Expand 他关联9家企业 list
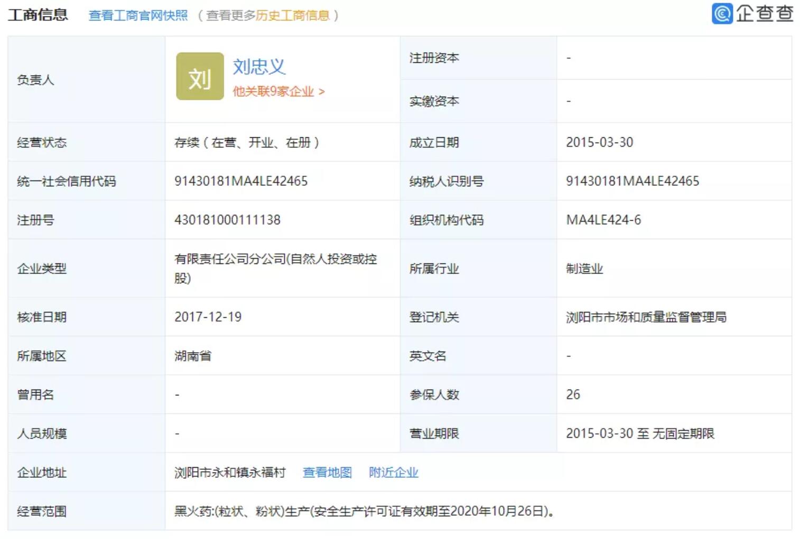Image resolution: width=800 pixels, height=539 pixels. pyautogui.click(x=278, y=91)
